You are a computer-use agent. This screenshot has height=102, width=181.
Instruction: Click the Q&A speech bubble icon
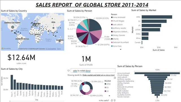(x=68, y=71)
